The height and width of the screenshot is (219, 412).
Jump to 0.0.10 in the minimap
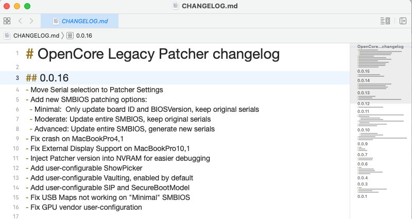364,130
